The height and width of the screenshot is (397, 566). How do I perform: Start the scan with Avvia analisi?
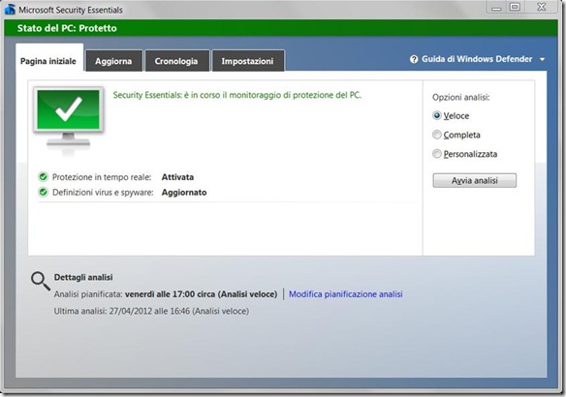(474, 180)
